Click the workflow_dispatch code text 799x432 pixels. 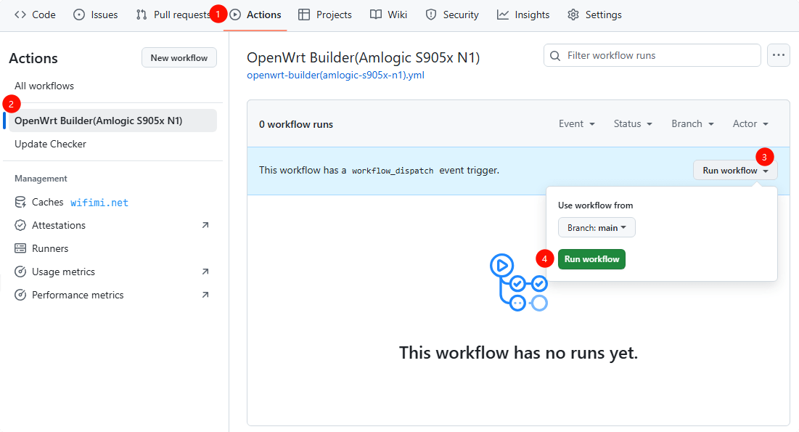[393, 171]
